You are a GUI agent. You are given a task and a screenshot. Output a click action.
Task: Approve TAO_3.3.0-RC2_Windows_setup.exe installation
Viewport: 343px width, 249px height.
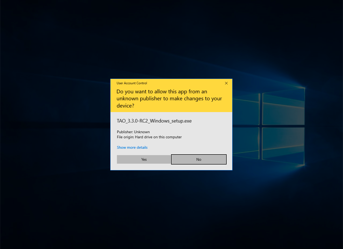click(x=144, y=159)
